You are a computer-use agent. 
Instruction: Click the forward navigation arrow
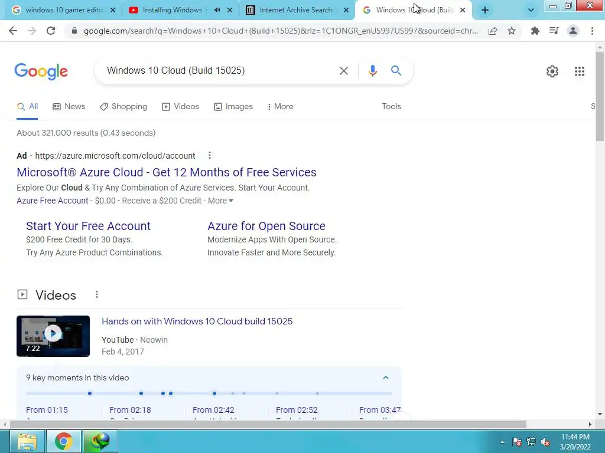click(x=32, y=31)
